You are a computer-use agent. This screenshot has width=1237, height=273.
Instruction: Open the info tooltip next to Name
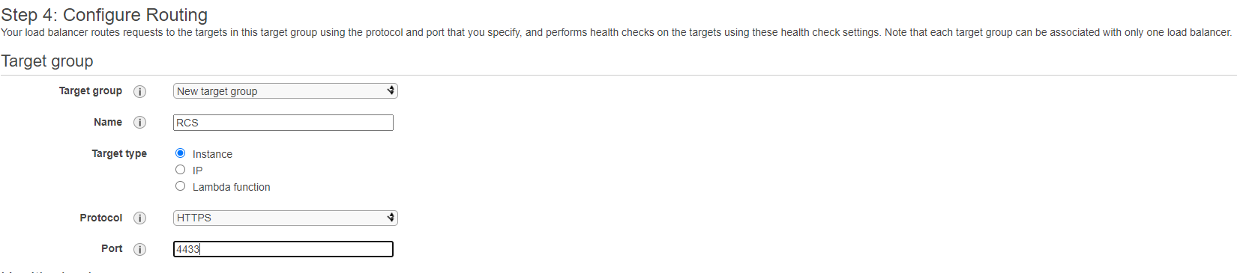coord(139,123)
